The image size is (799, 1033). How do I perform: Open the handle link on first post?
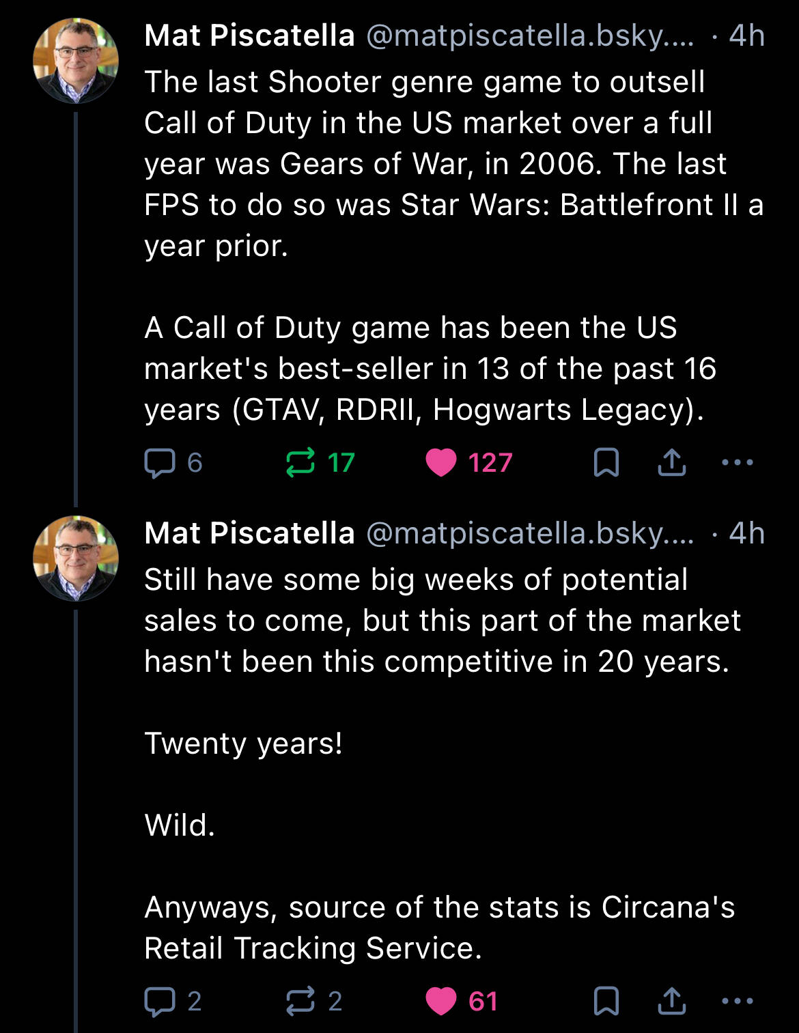529,36
